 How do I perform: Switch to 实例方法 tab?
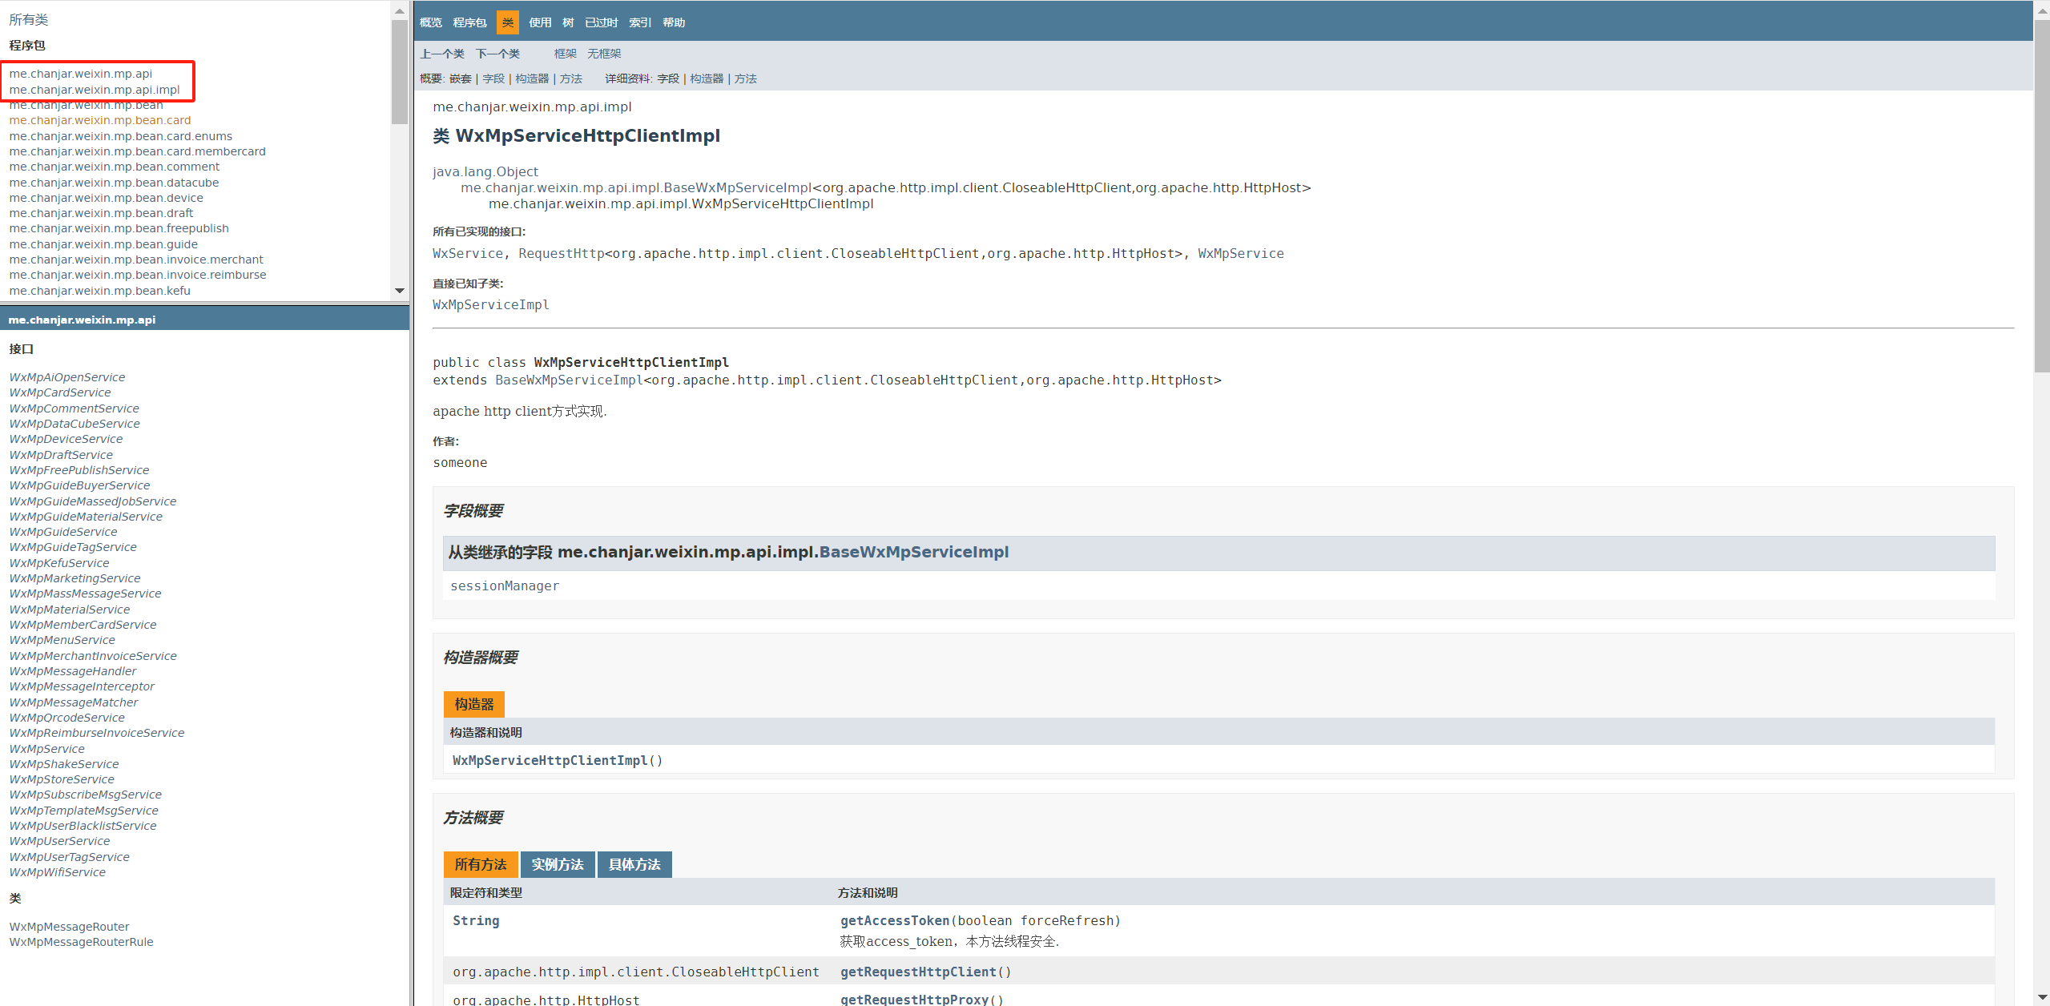[x=557, y=864]
